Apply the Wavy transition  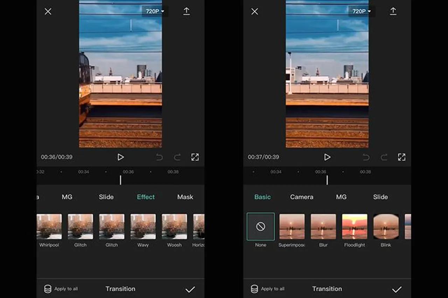143,227
